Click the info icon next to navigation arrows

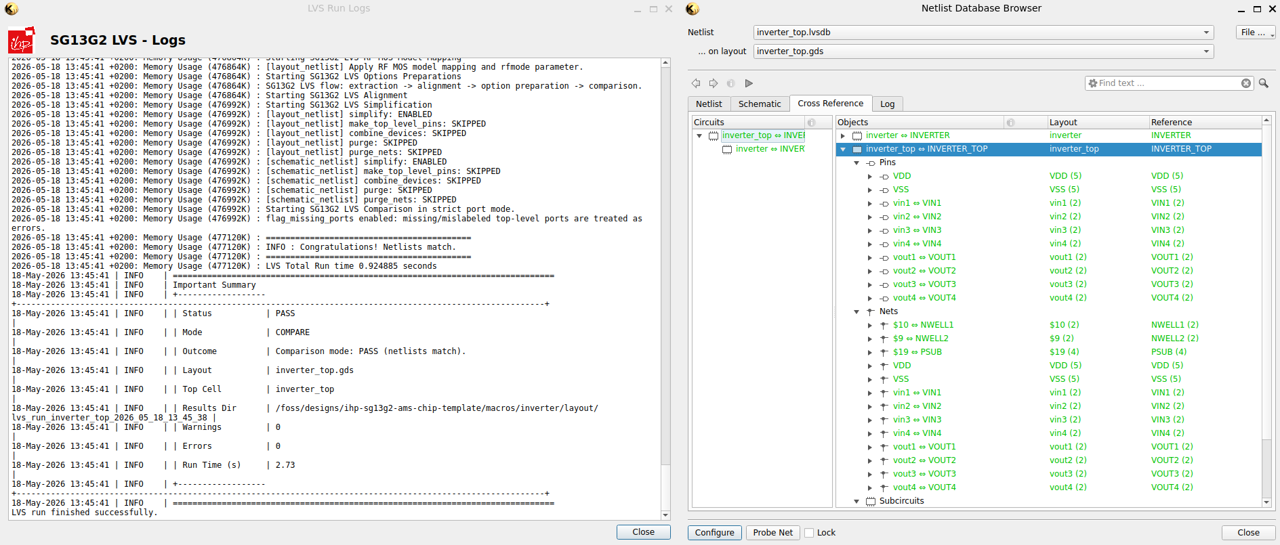click(x=730, y=83)
